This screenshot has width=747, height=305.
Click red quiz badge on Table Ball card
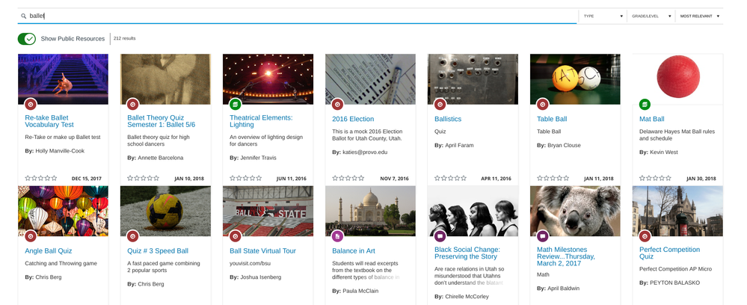pos(543,104)
